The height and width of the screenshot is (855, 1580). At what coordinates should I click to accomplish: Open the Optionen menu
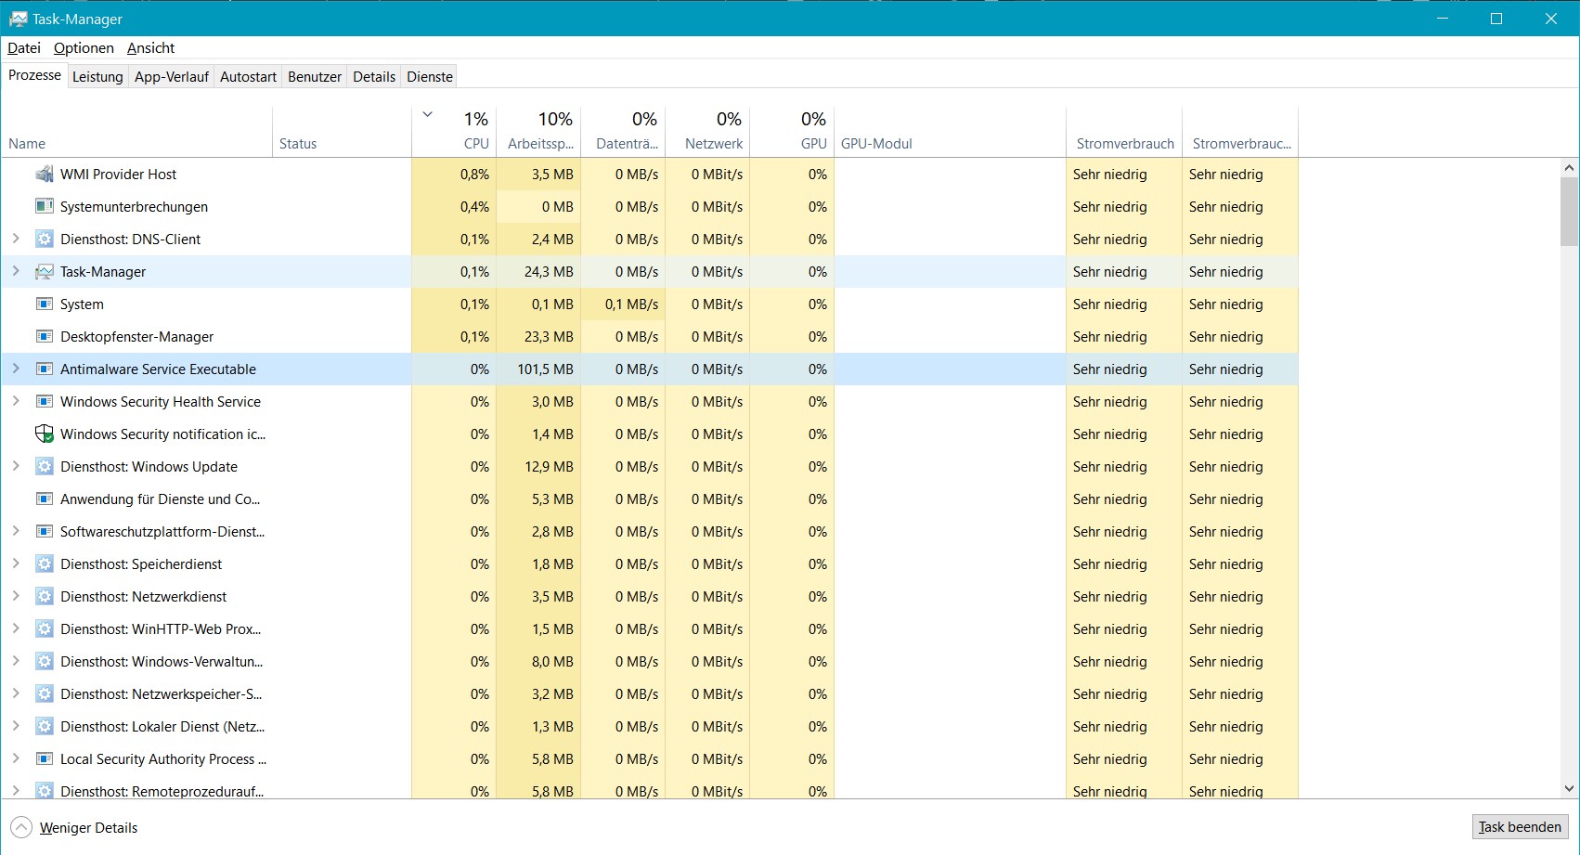84,47
